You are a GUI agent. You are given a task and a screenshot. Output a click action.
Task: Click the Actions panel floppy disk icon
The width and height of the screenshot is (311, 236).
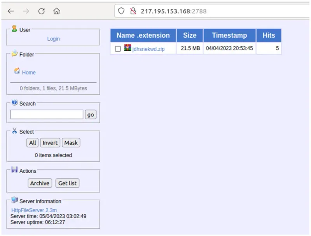point(14,170)
